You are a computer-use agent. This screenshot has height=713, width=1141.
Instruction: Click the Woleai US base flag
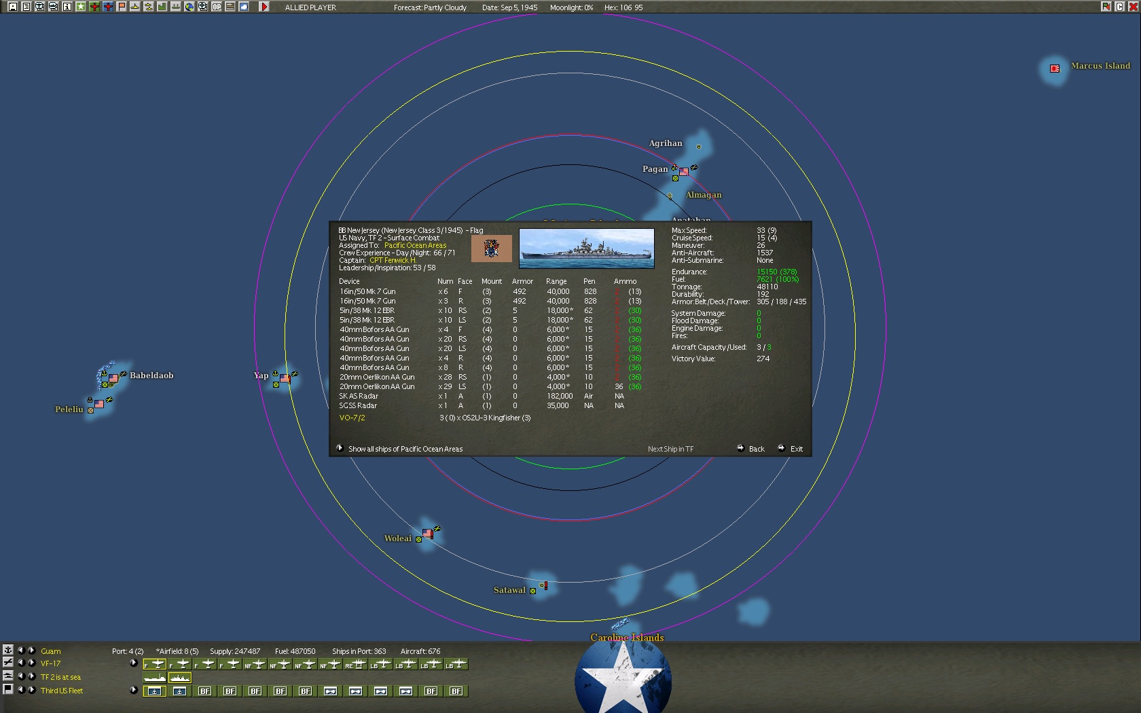(427, 534)
